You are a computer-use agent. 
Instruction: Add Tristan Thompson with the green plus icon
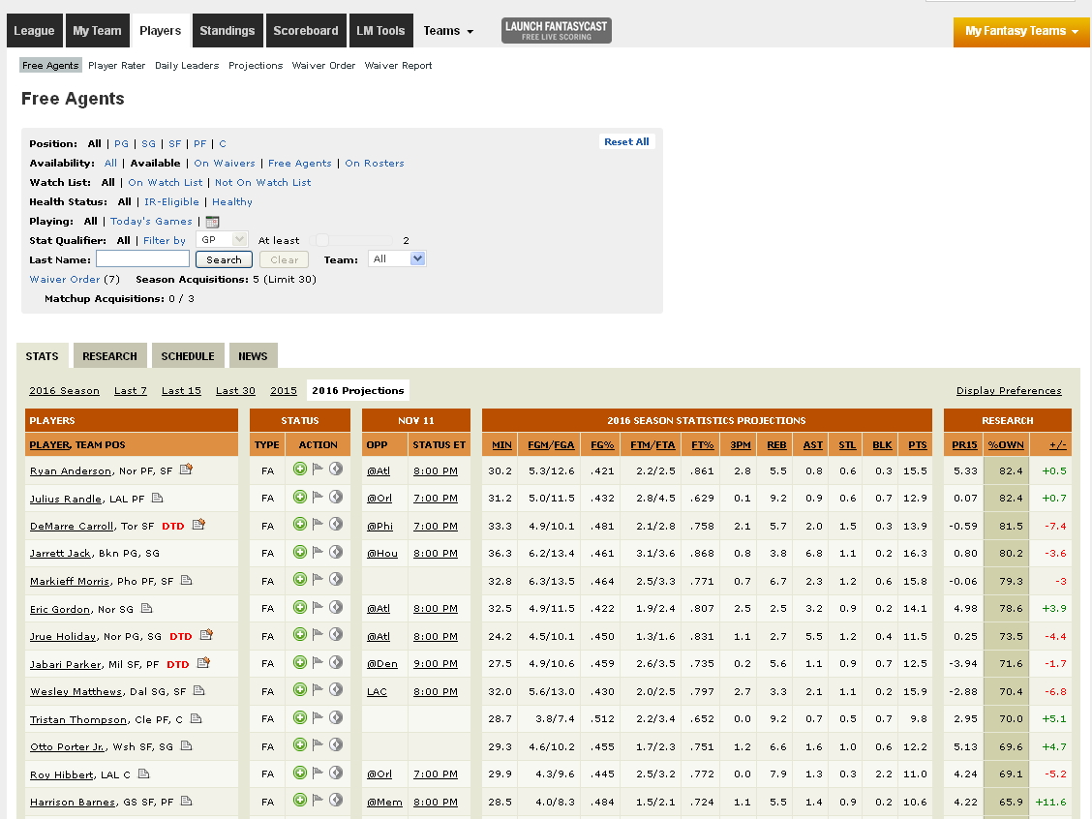click(x=299, y=717)
